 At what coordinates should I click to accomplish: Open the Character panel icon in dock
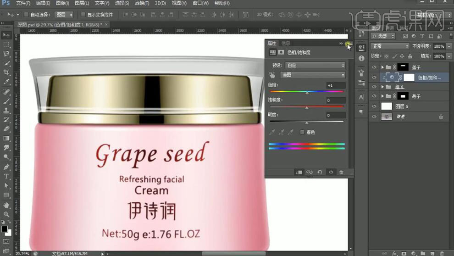[361, 97]
